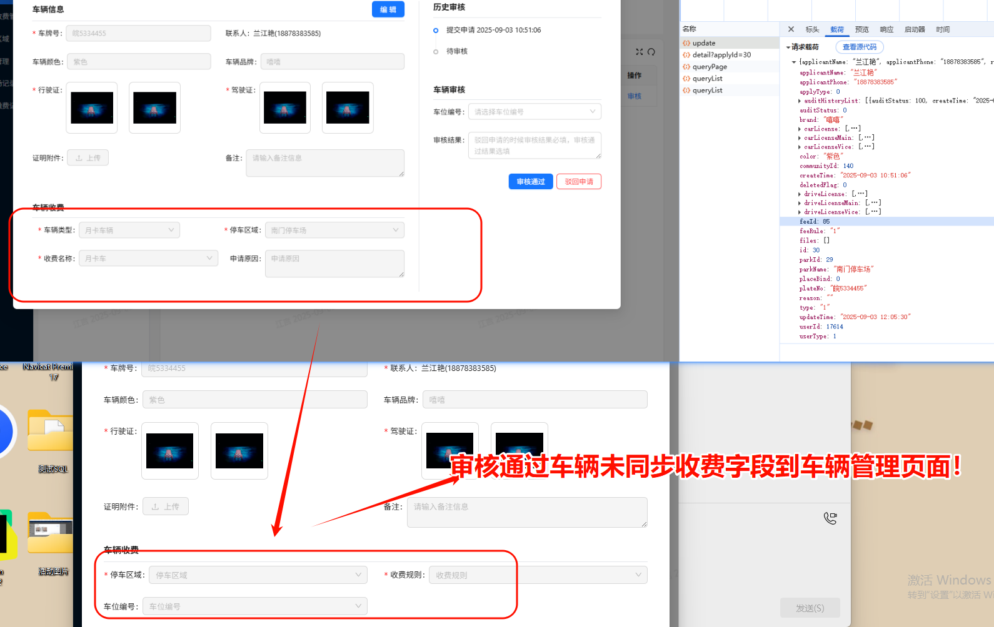Open the first 驾驶证 thumbnail in the audit dialog
The image size is (994, 627).
285,108
